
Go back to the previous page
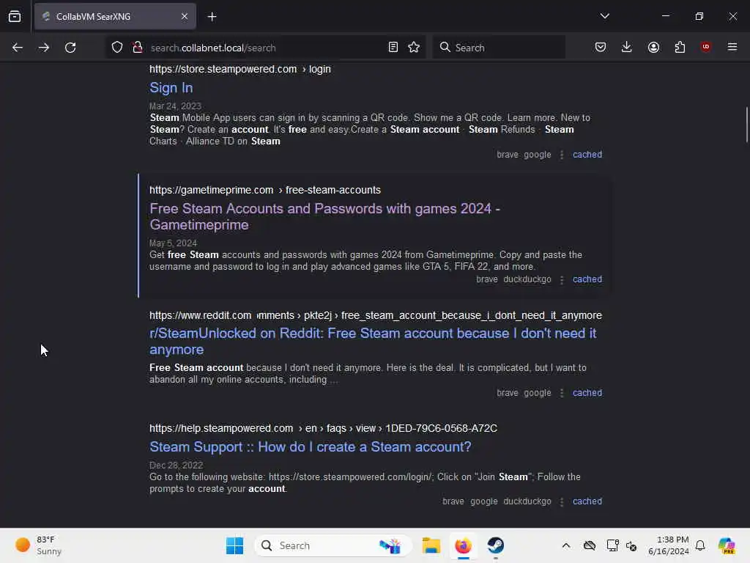(18, 48)
